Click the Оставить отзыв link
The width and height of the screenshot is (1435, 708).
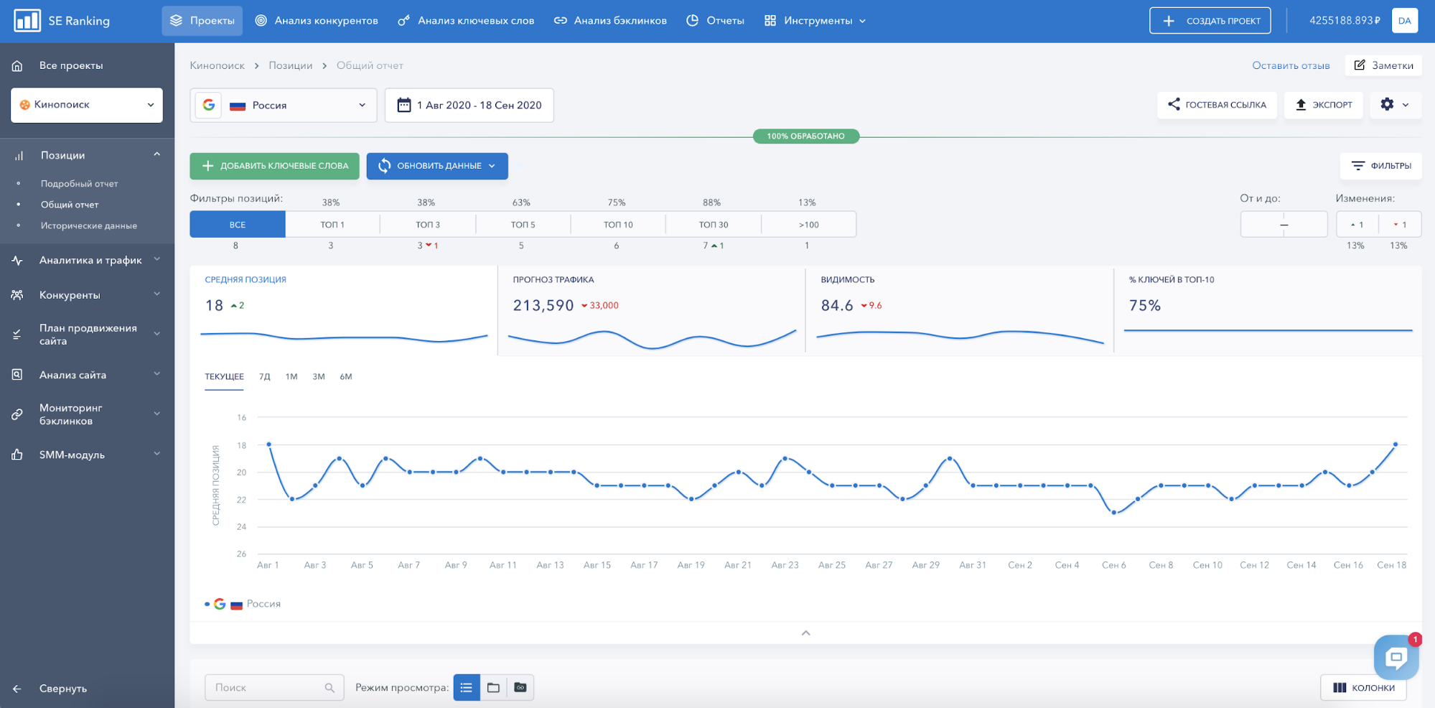[1290, 65]
